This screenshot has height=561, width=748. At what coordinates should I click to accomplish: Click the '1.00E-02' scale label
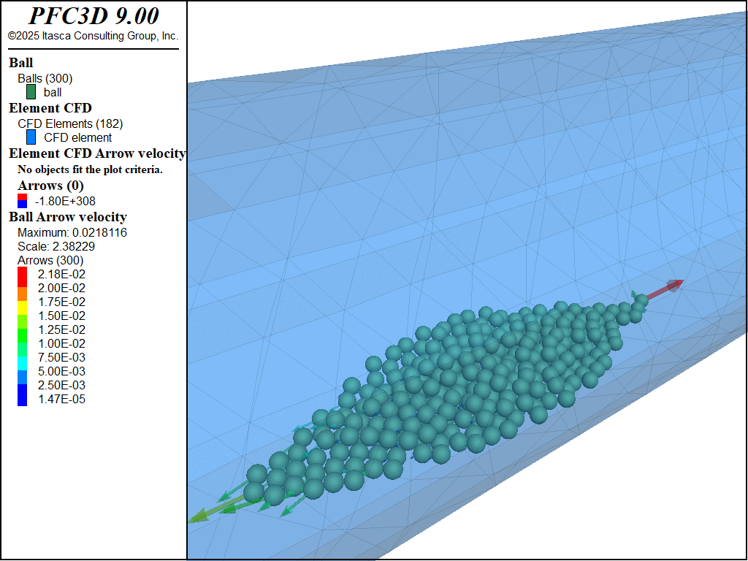point(61,343)
